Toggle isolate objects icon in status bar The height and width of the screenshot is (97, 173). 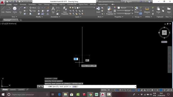tap(165, 90)
